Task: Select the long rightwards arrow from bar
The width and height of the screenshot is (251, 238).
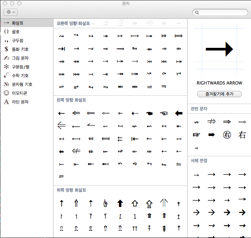Action: click(x=134, y=36)
